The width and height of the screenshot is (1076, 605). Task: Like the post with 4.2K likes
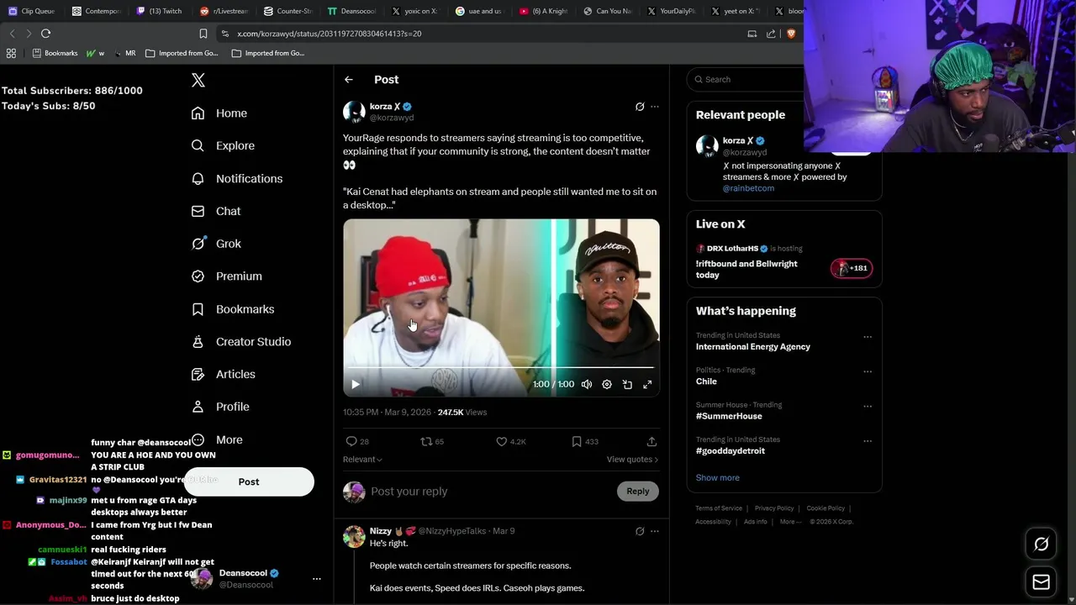[x=510, y=441]
